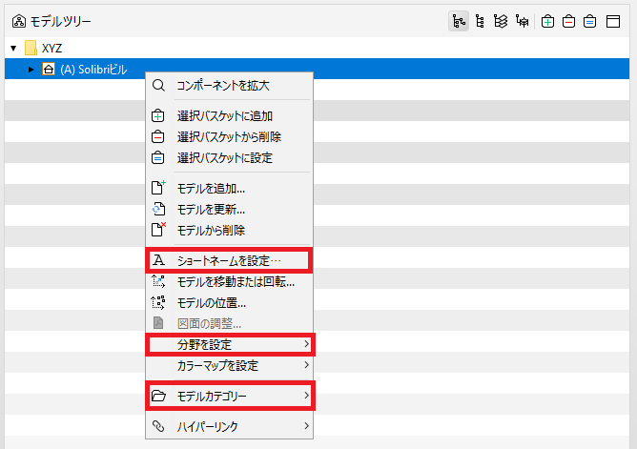Click the layered tree view icon
The height and width of the screenshot is (449, 637).
(x=501, y=21)
